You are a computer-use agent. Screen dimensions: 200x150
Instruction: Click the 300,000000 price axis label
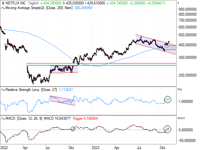[187, 57]
